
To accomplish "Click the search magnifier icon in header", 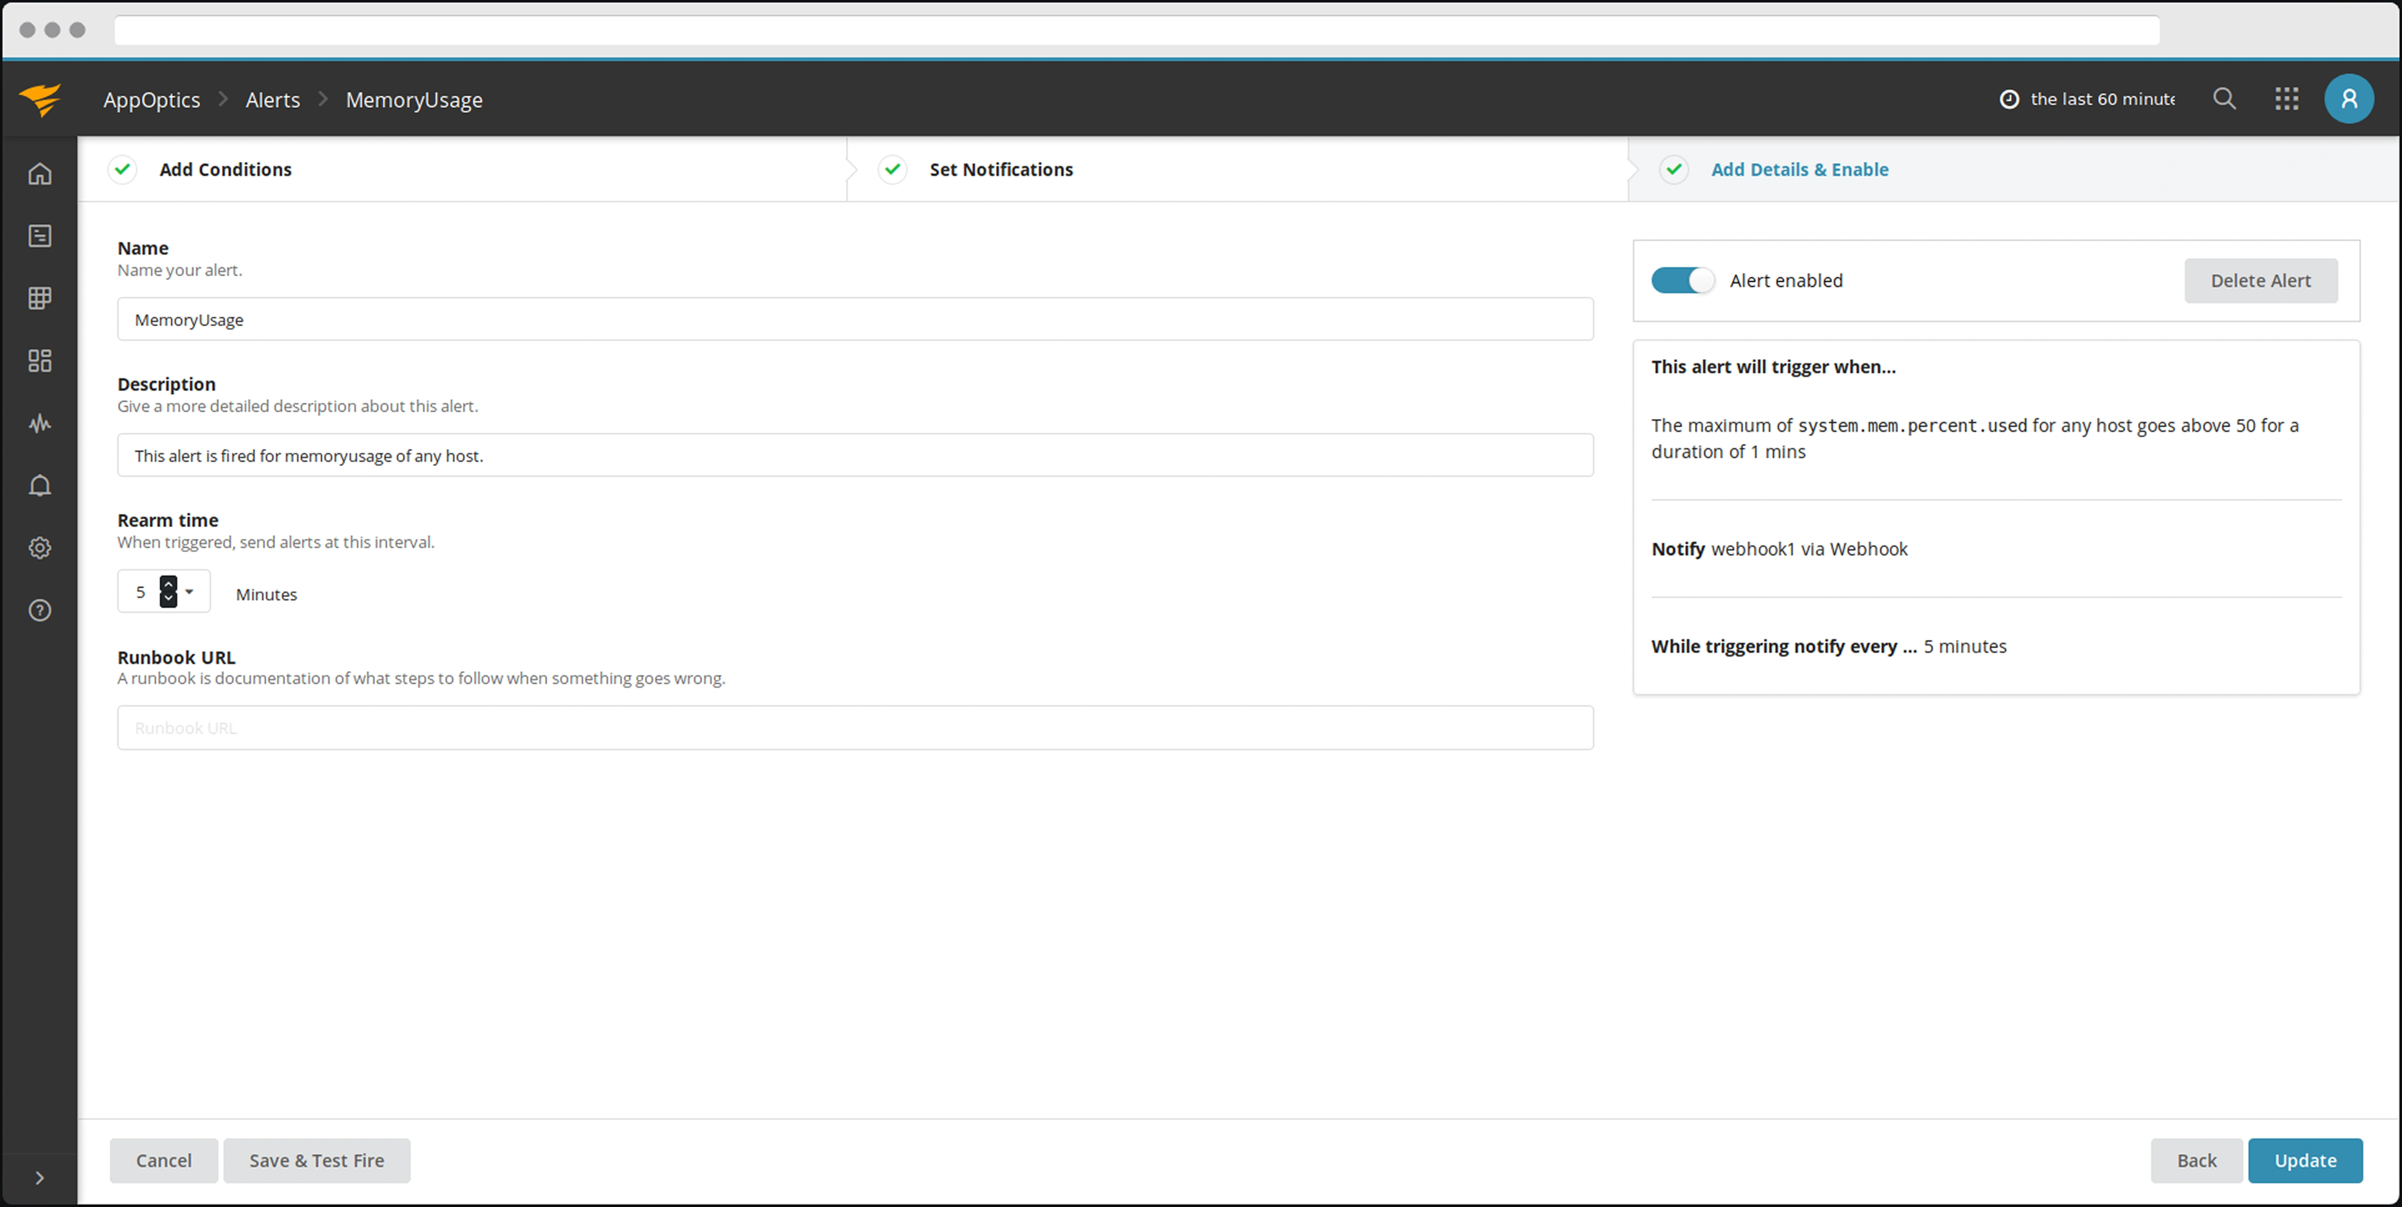I will (2224, 99).
